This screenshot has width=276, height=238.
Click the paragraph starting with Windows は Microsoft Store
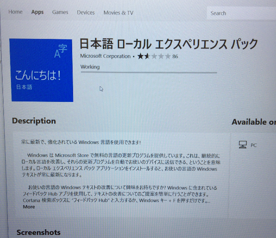click(x=121, y=165)
